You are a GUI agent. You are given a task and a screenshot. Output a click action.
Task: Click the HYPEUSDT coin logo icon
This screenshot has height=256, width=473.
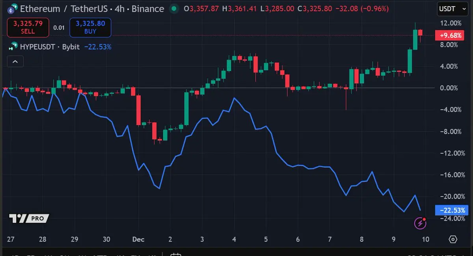pos(13,47)
